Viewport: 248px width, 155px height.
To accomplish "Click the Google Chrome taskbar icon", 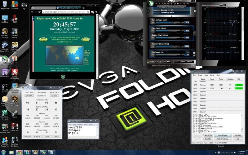I will 19,153.
